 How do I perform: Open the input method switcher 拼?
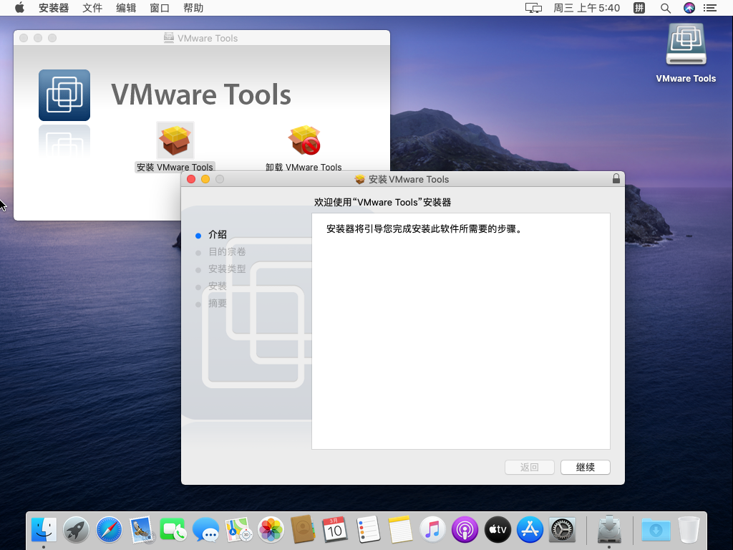(x=639, y=8)
